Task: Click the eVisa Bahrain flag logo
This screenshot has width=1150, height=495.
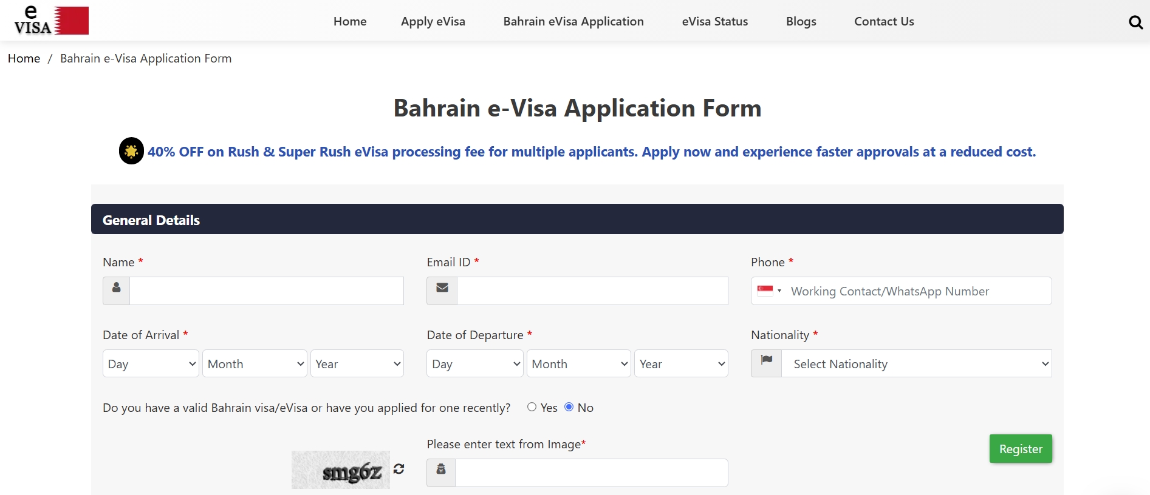Action: click(x=52, y=21)
